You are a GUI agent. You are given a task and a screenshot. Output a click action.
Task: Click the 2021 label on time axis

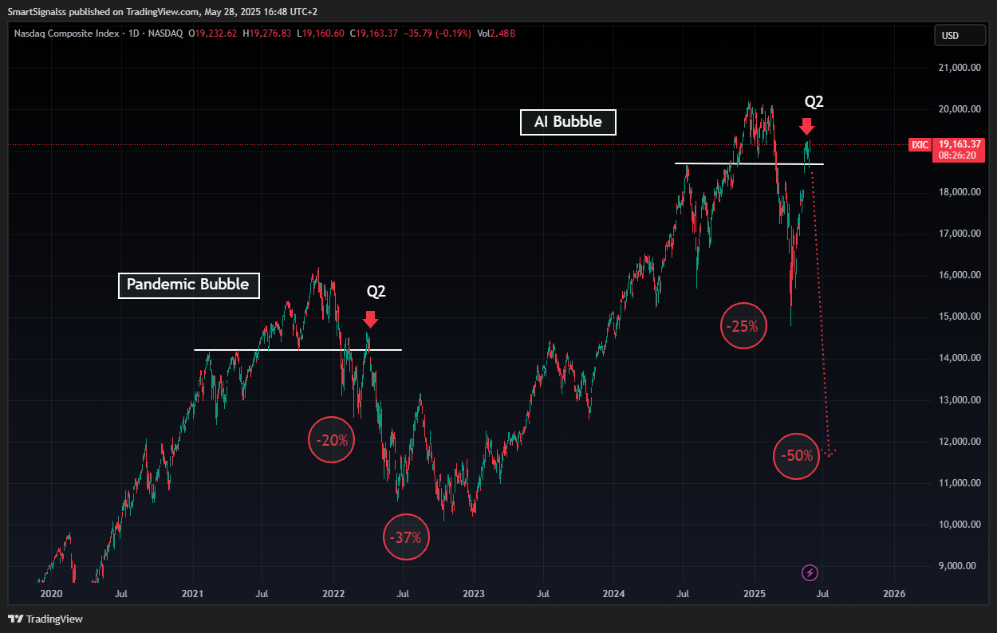[193, 594]
